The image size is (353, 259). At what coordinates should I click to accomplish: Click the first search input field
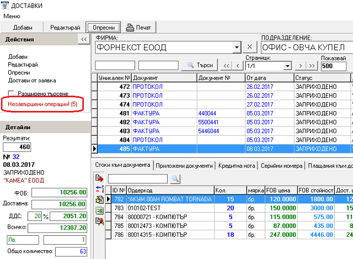[x=115, y=66]
